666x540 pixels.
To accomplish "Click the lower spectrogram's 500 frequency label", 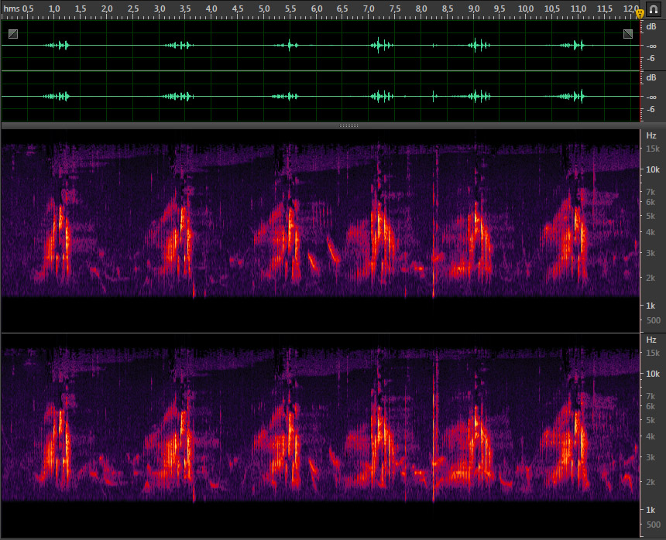I will 654,525.
